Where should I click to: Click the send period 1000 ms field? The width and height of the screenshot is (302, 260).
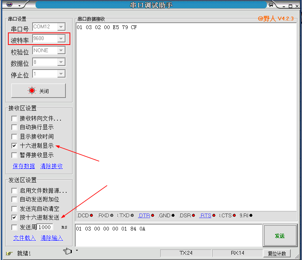[x=45, y=227]
